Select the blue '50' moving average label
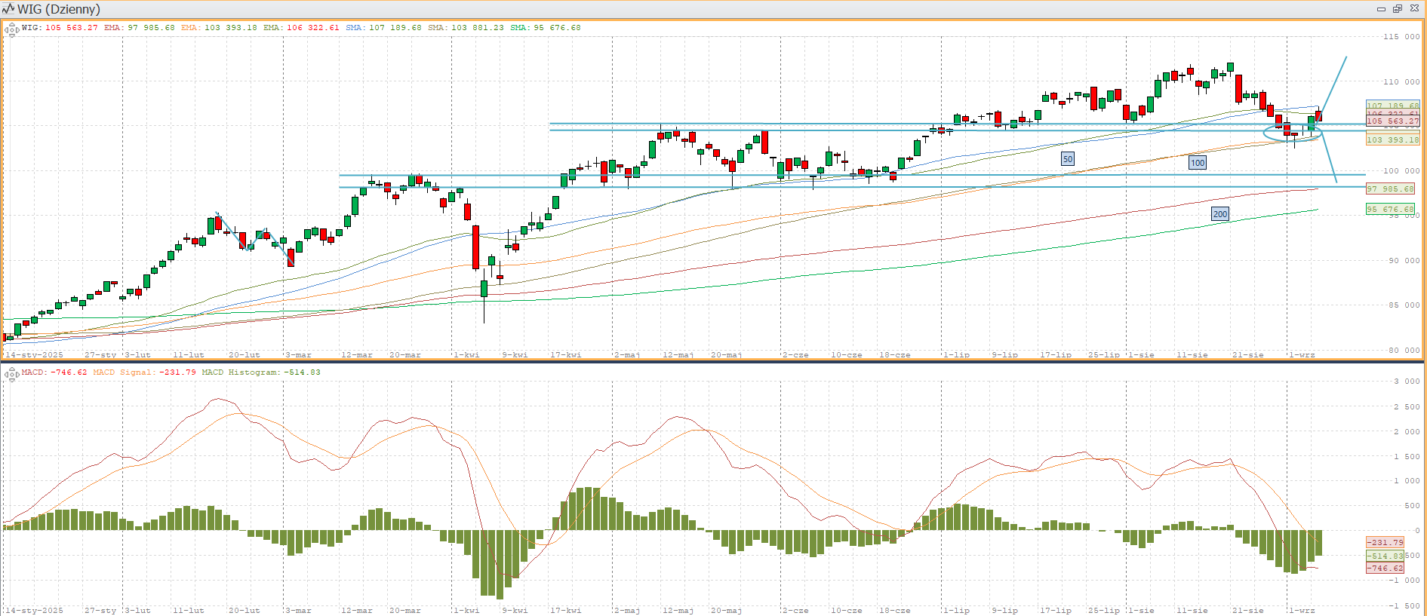Image resolution: width=1427 pixels, height=616 pixels. tap(1067, 159)
